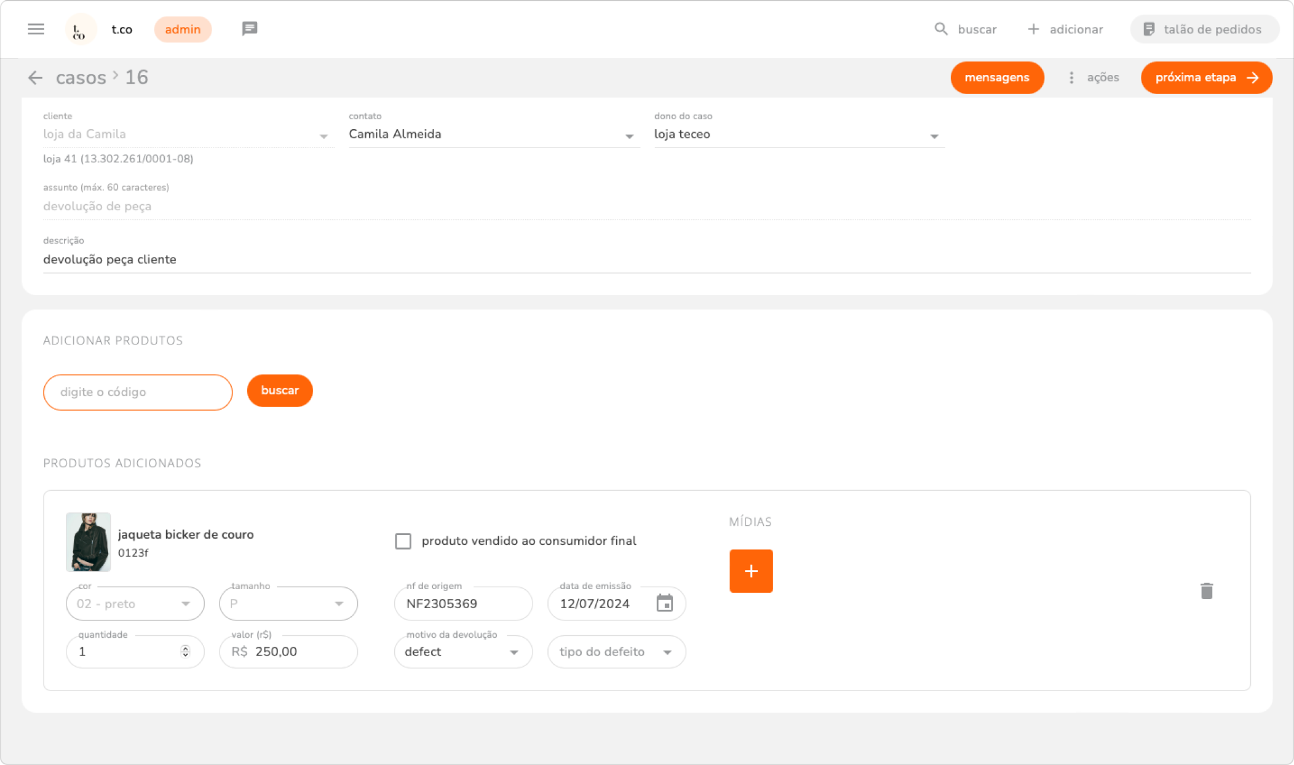Click the mensagens button
Viewport: 1294px width, 765px height.
pyautogui.click(x=996, y=77)
